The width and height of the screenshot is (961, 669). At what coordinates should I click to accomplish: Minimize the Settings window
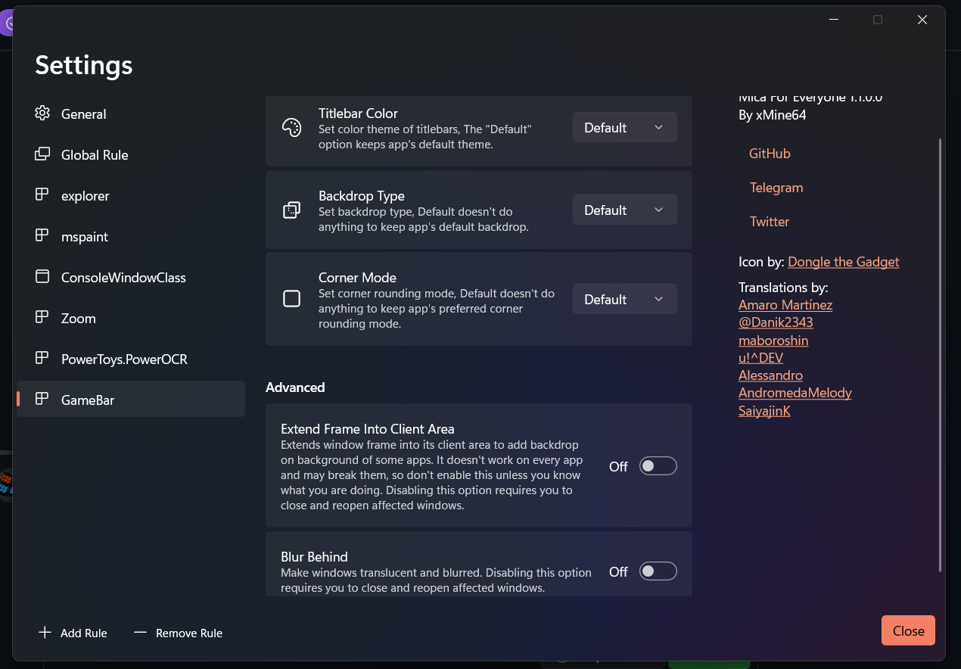tap(833, 20)
